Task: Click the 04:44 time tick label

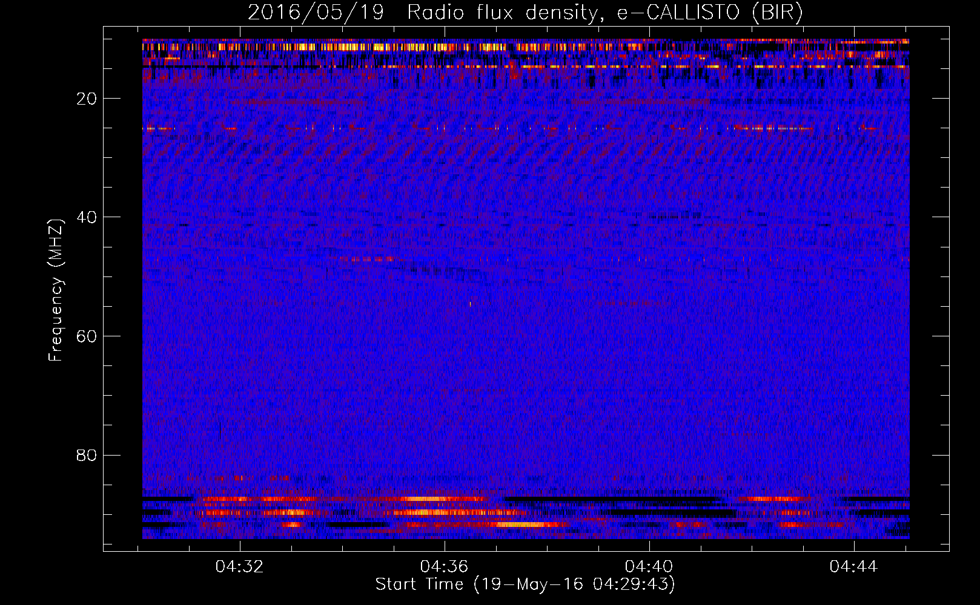Action: (x=853, y=567)
